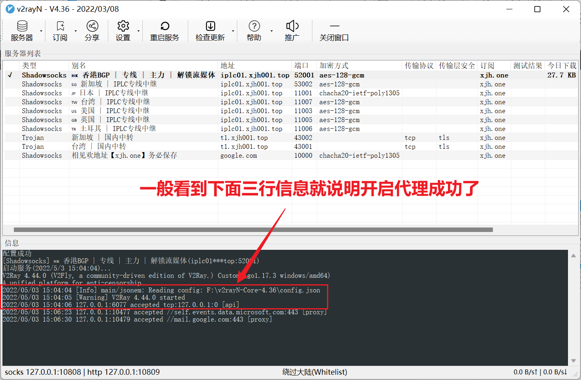
Task: Select the 日本 IPLC专线中继 server row
Action: (x=290, y=93)
